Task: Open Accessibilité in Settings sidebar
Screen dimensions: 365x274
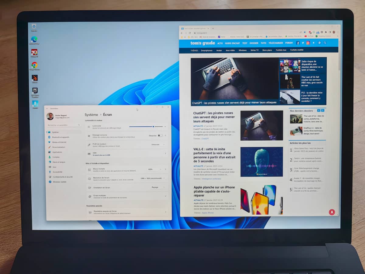Action: [65, 172]
